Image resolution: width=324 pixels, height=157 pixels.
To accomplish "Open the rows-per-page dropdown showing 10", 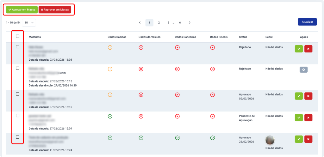I will pyautogui.click(x=29, y=23).
